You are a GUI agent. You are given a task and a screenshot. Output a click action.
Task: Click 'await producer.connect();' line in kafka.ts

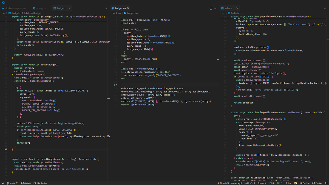[250, 60]
